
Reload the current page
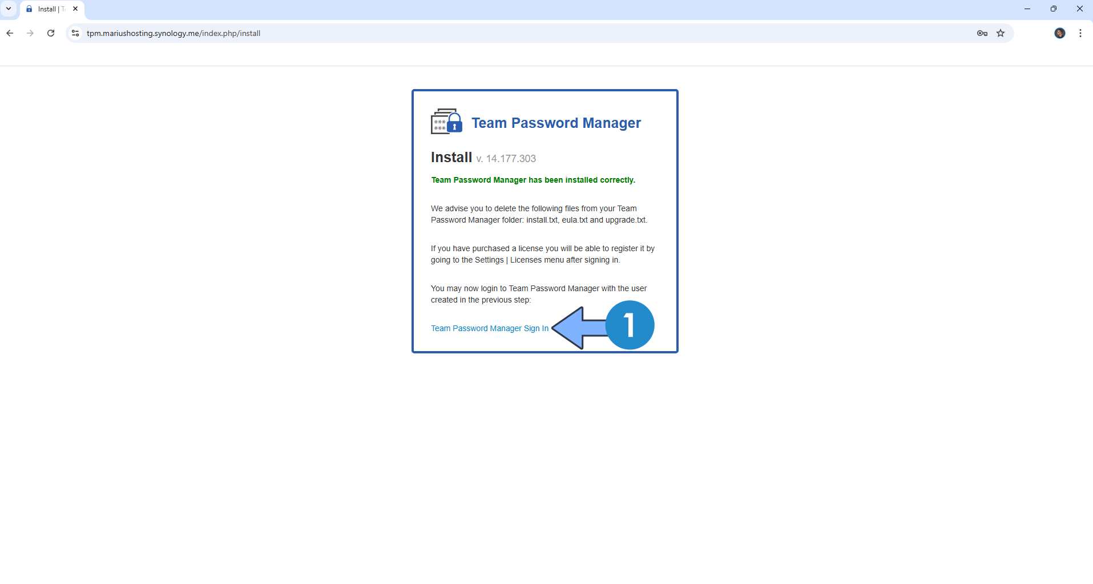[50, 33]
